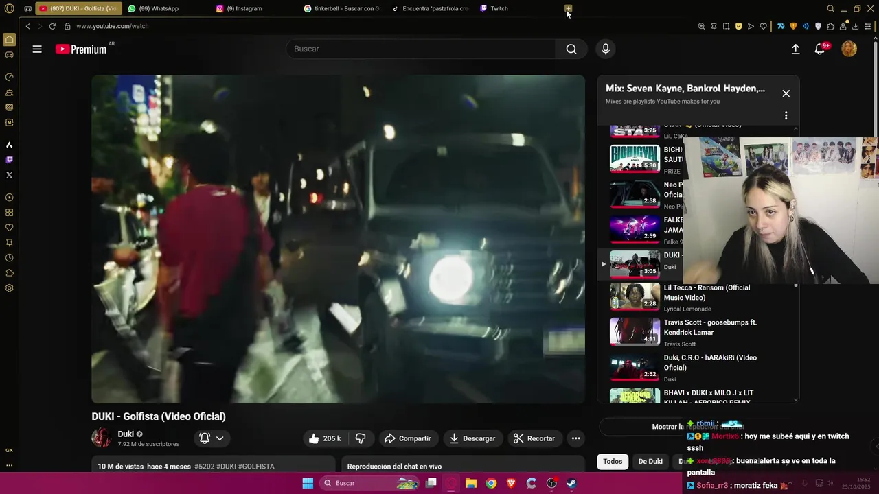This screenshot has width=879, height=494.
Task: Click the #DUKI hashtag in description
Action: coord(226,467)
